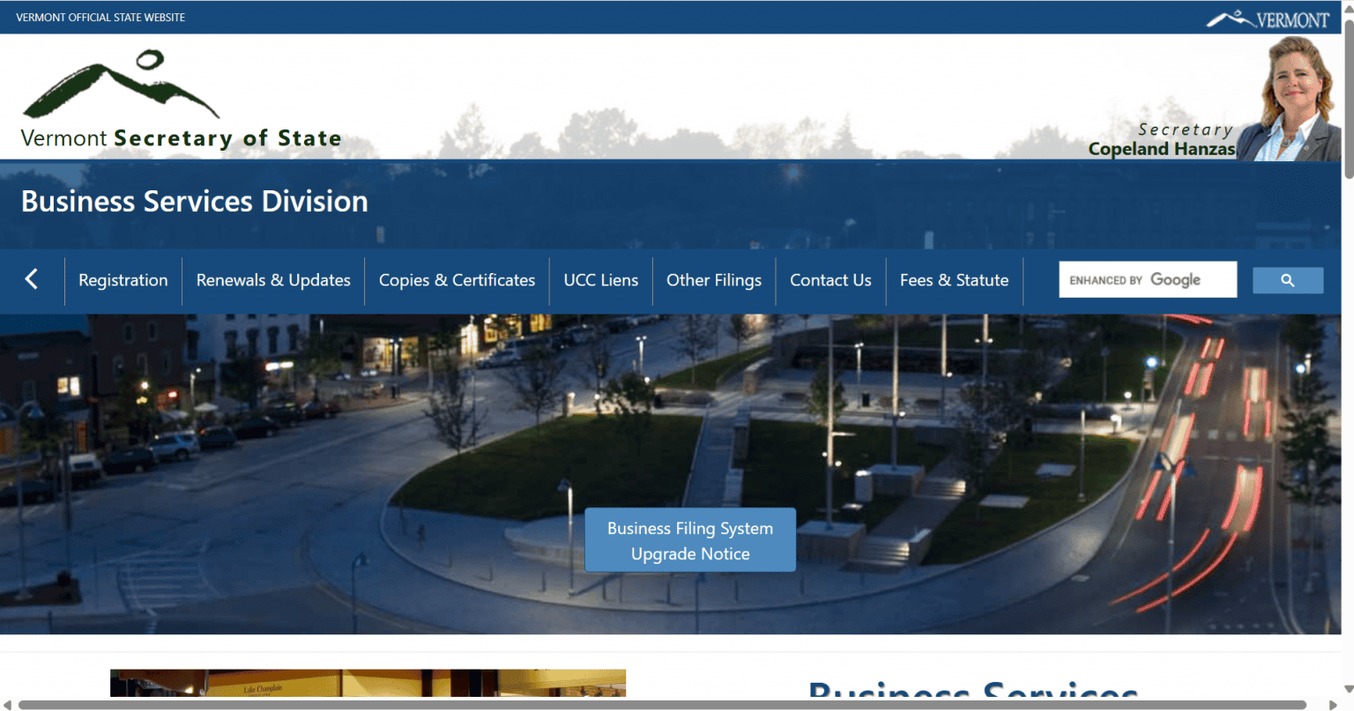
Task: Open the Registration menu
Action: coord(123,280)
